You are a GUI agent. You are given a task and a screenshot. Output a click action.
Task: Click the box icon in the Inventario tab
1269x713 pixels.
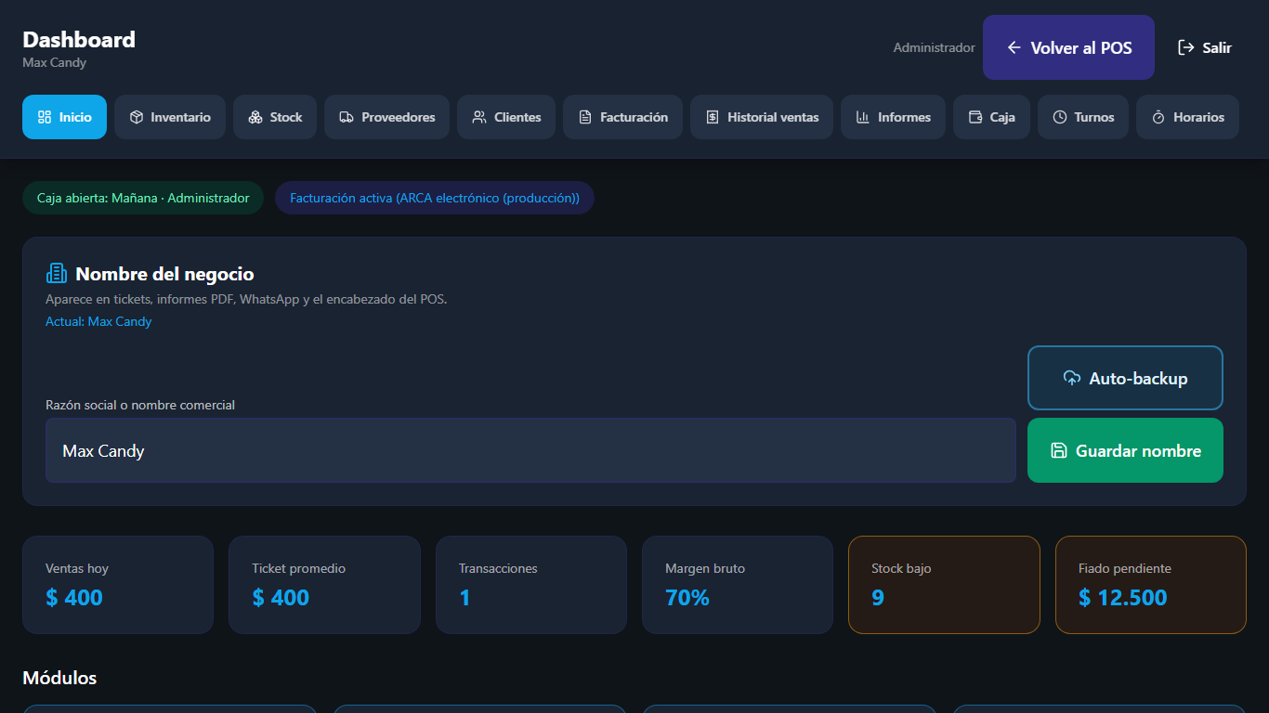pos(137,117)
